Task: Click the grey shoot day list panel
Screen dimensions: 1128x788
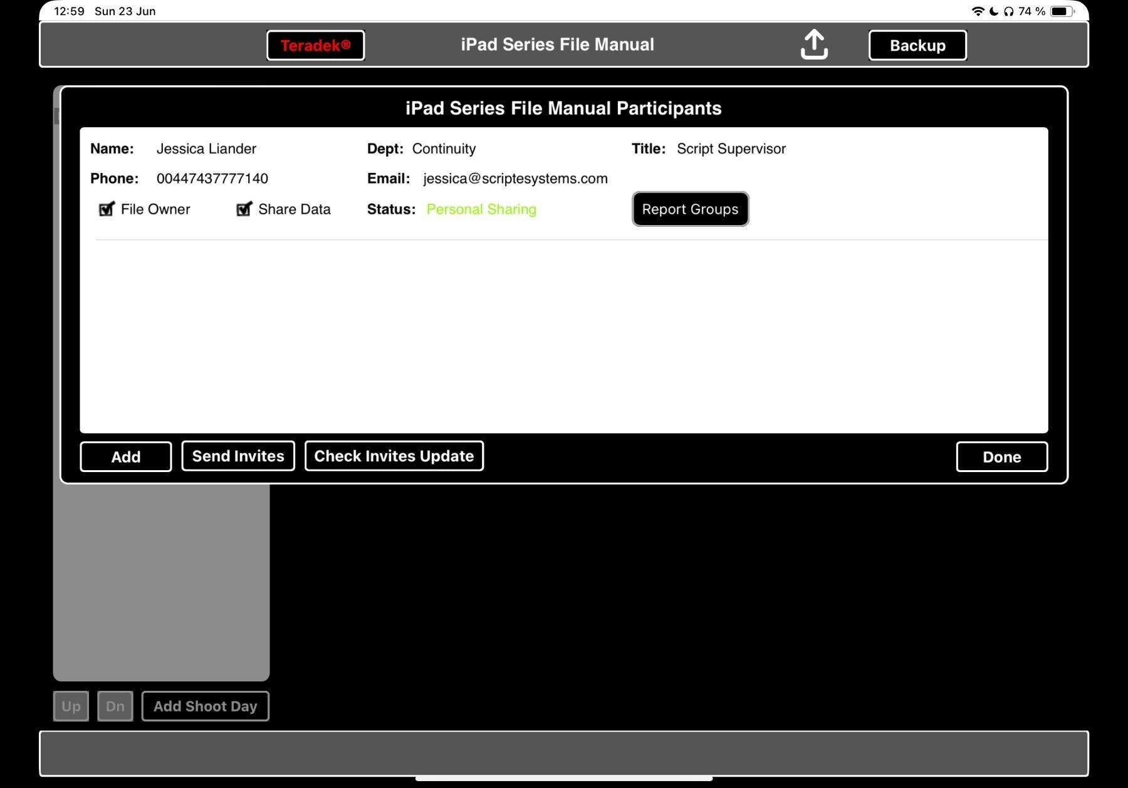Action: pyautogui.click(x=161, y=582)
